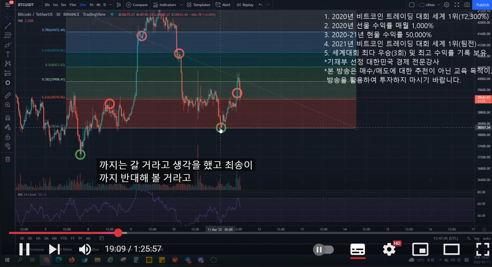Image resolution: width=492 pixels, height=267 pixels.
Task: Open the time axis settings gear
Action: pyautogui.click(x=484, y=229)
